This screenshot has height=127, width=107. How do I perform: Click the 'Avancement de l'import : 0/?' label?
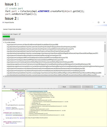[12, 34]
